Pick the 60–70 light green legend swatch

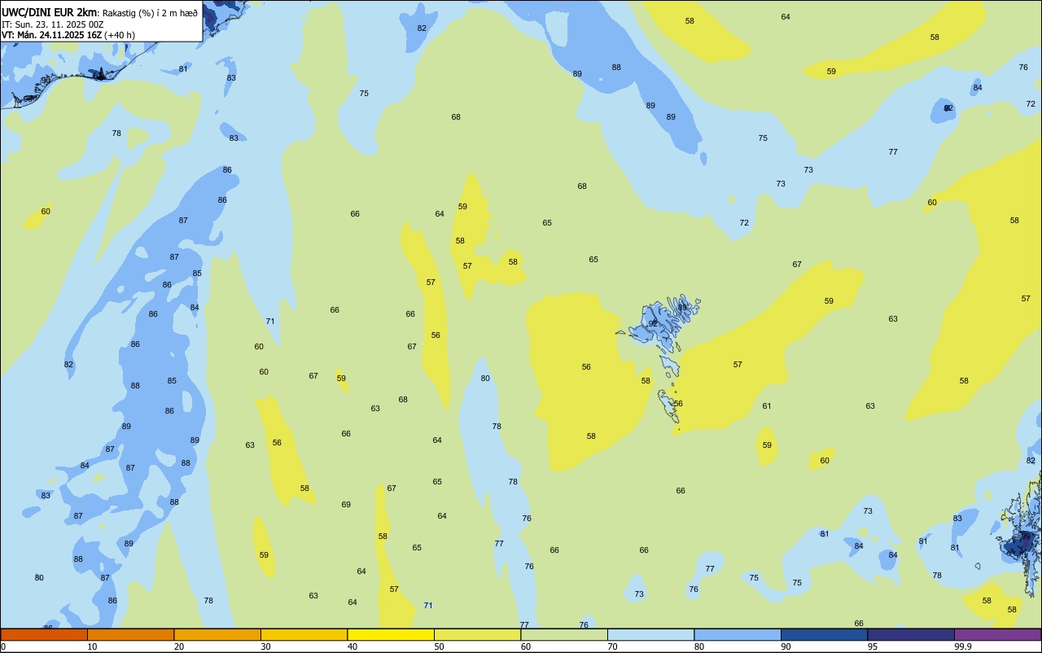coord(564,634)
